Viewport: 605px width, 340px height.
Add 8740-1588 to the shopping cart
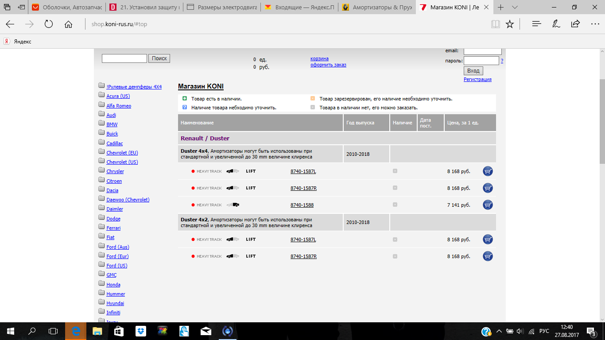[x=488, y=205]
